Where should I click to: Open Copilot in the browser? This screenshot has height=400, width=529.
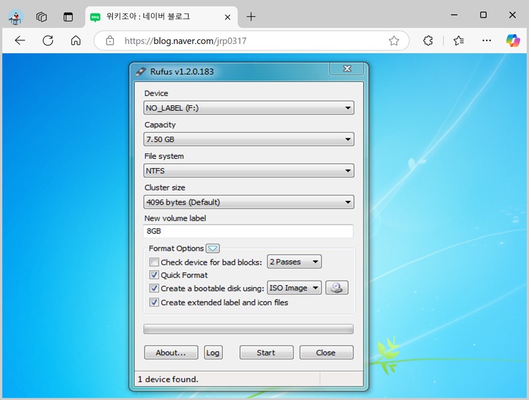(513, 41)
